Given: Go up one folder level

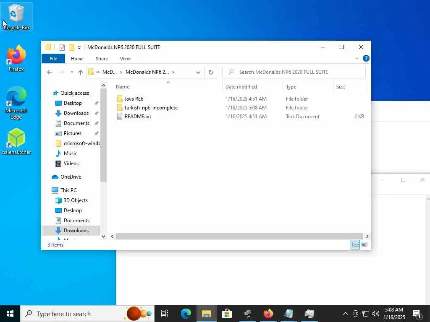Looking at the screenshot, I should click(x=80, y=72).
